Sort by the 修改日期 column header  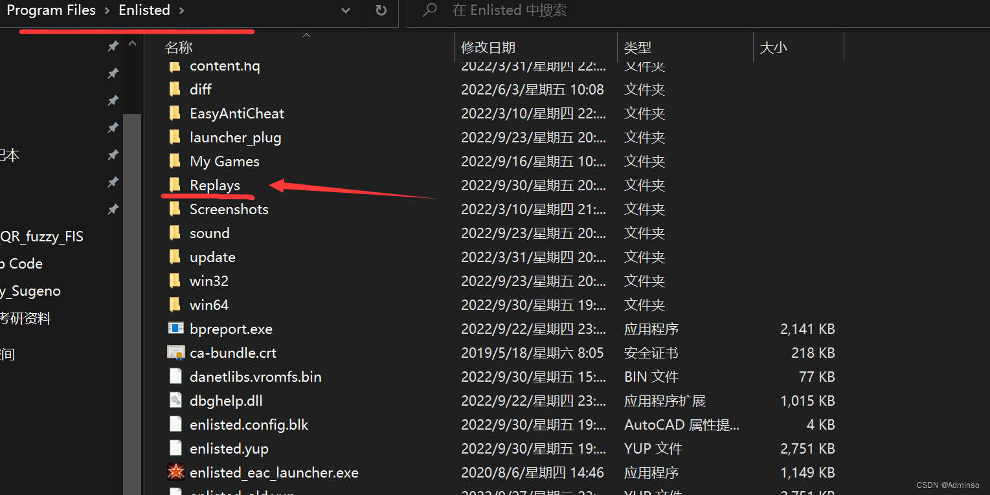[x=488, y=47]
